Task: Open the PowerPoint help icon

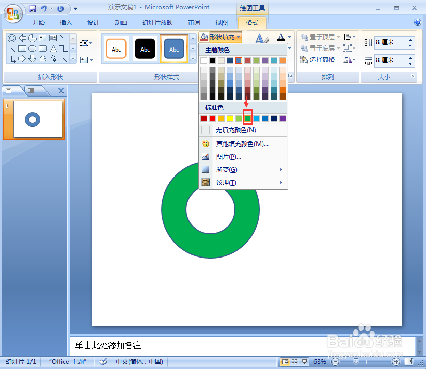Action: click(418, 22)
